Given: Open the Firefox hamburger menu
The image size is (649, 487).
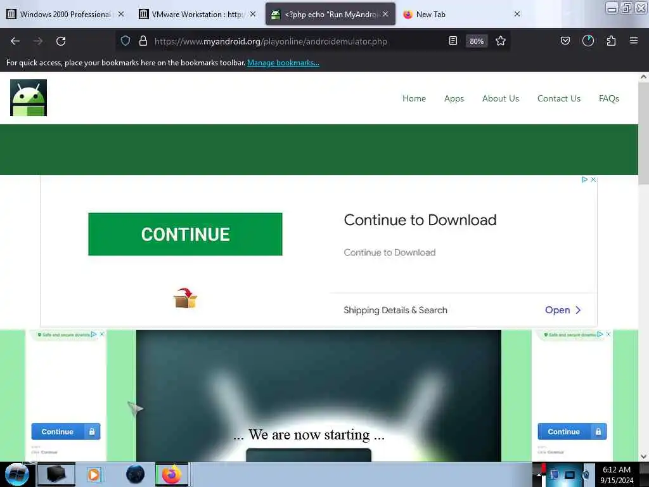Looking at the screenshot, I should point(634,41).
